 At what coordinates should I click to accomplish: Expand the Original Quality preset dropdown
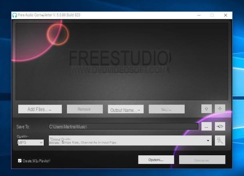pos(130,140)
